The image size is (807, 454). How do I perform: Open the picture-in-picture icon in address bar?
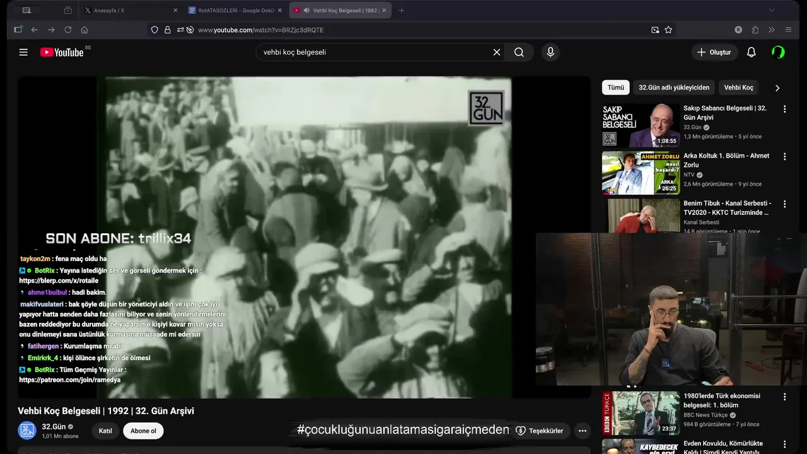click(655, 30)
